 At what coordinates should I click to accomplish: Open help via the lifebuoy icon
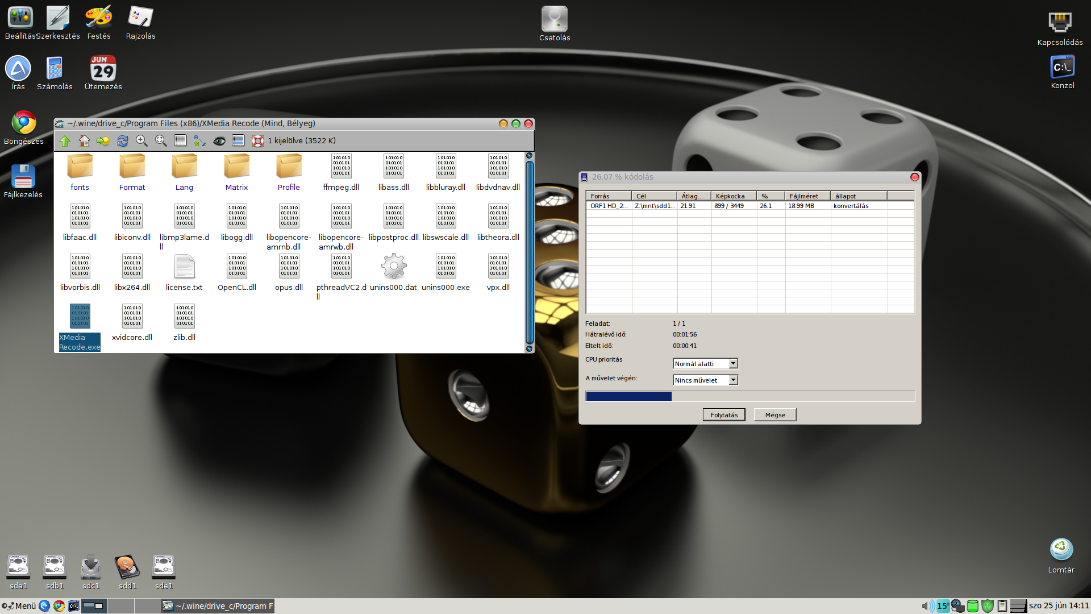(258, 141)
